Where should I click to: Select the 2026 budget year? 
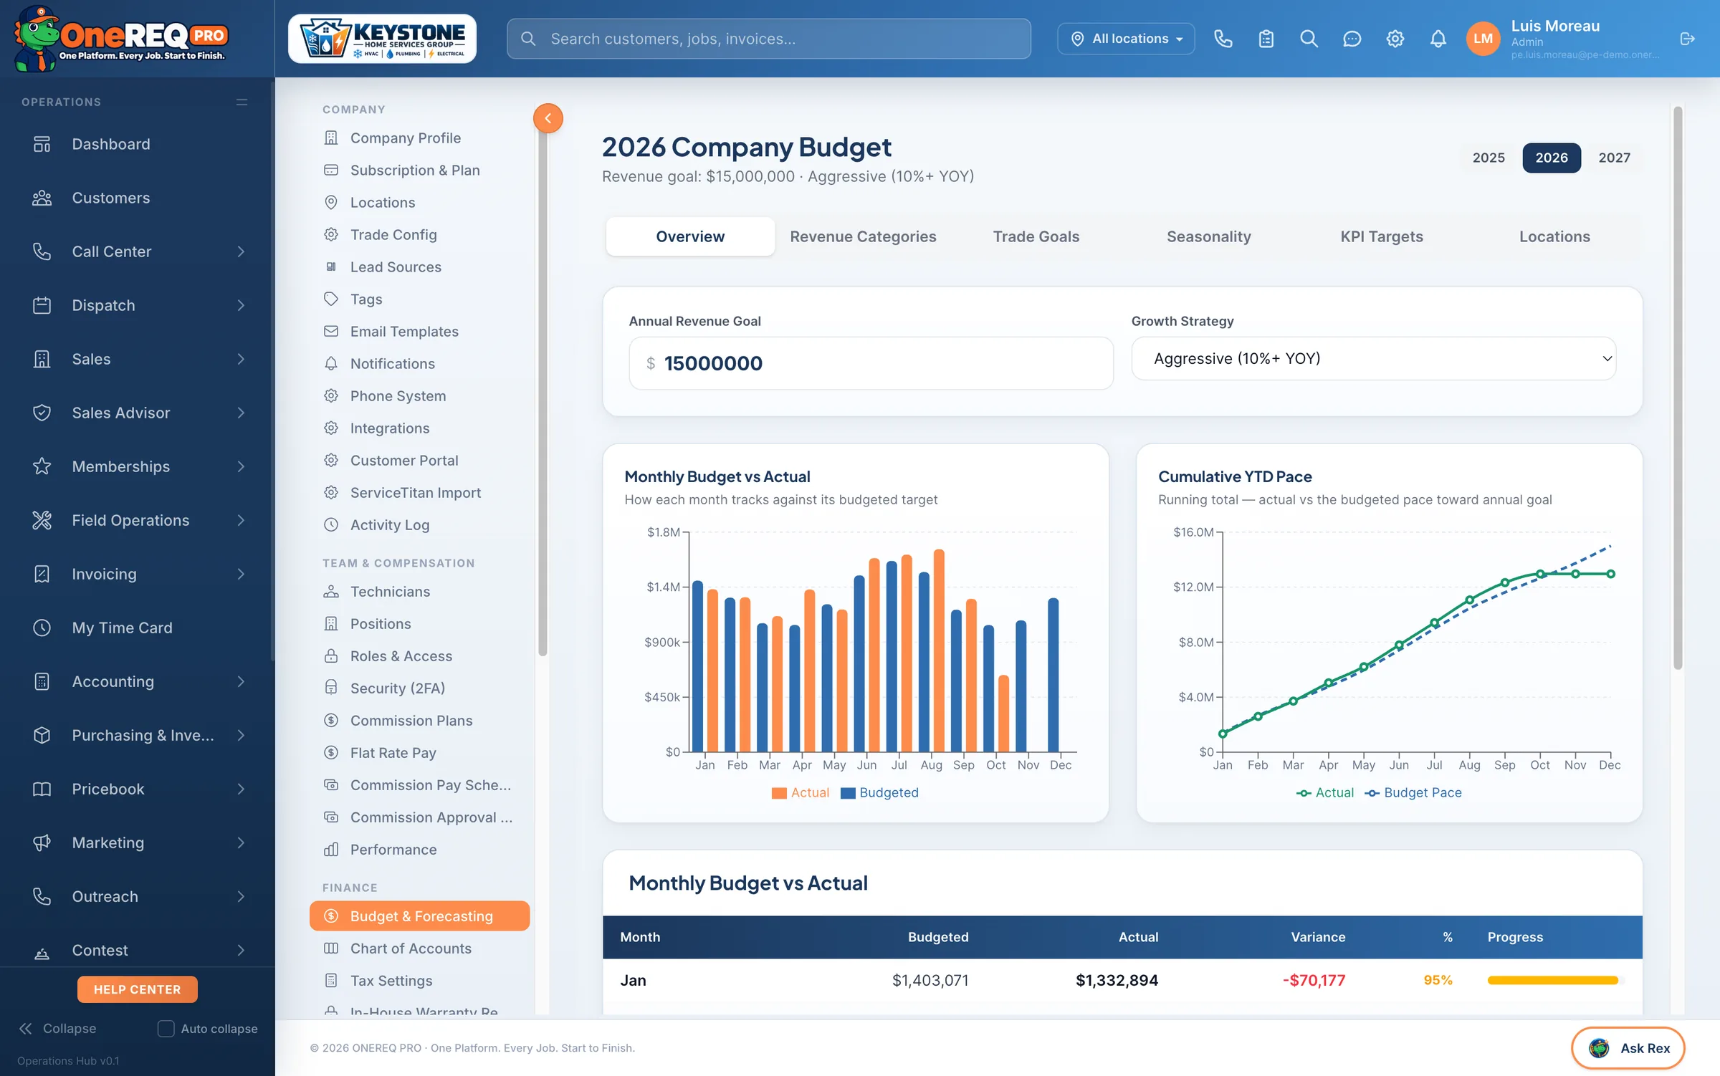(x=1551, y=158)
